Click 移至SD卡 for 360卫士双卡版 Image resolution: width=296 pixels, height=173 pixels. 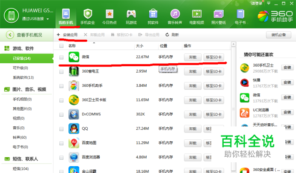click(214, 100)
